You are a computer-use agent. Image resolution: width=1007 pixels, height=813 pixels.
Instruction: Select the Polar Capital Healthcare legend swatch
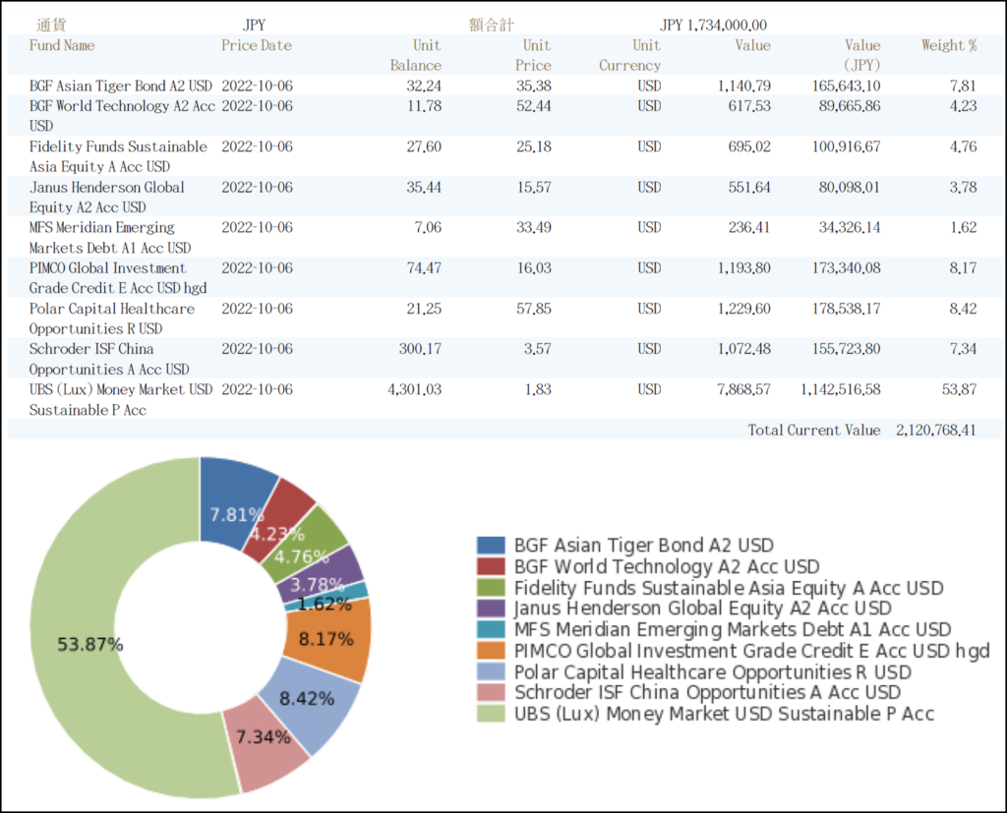491,671
